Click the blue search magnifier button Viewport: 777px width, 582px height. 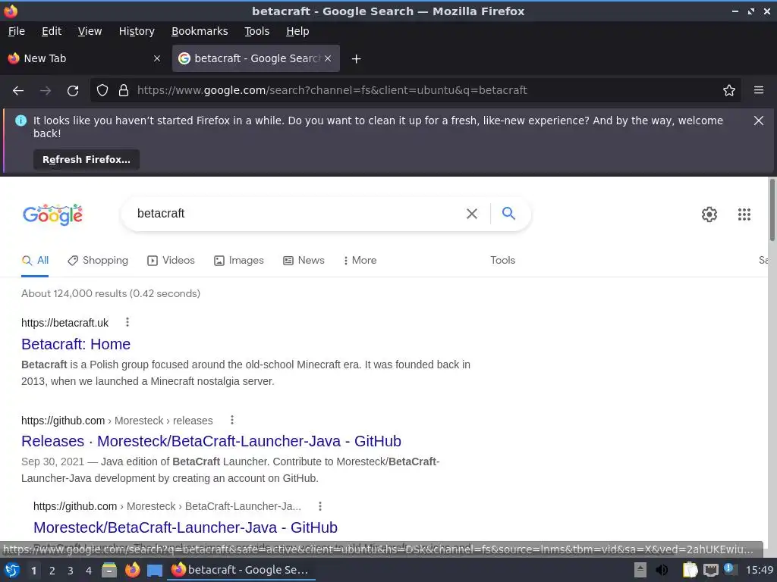click(508, 213)
